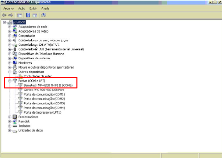
Task: Expand Dispositivos de Interface Humana node
Action: pyautogui.click(x=10, y=54)
